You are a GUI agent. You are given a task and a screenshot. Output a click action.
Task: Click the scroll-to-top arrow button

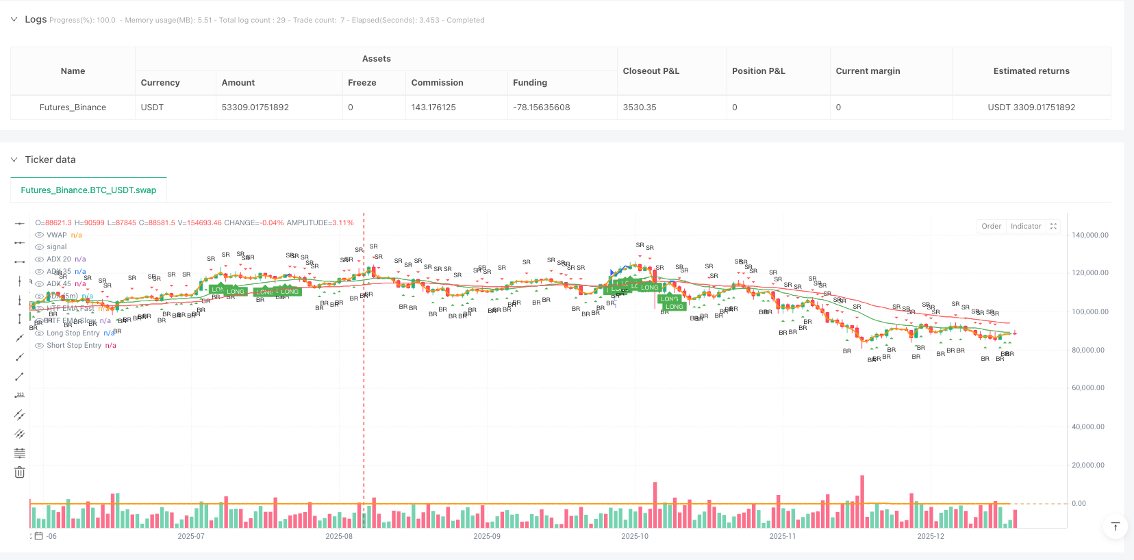coord(1115,526)
